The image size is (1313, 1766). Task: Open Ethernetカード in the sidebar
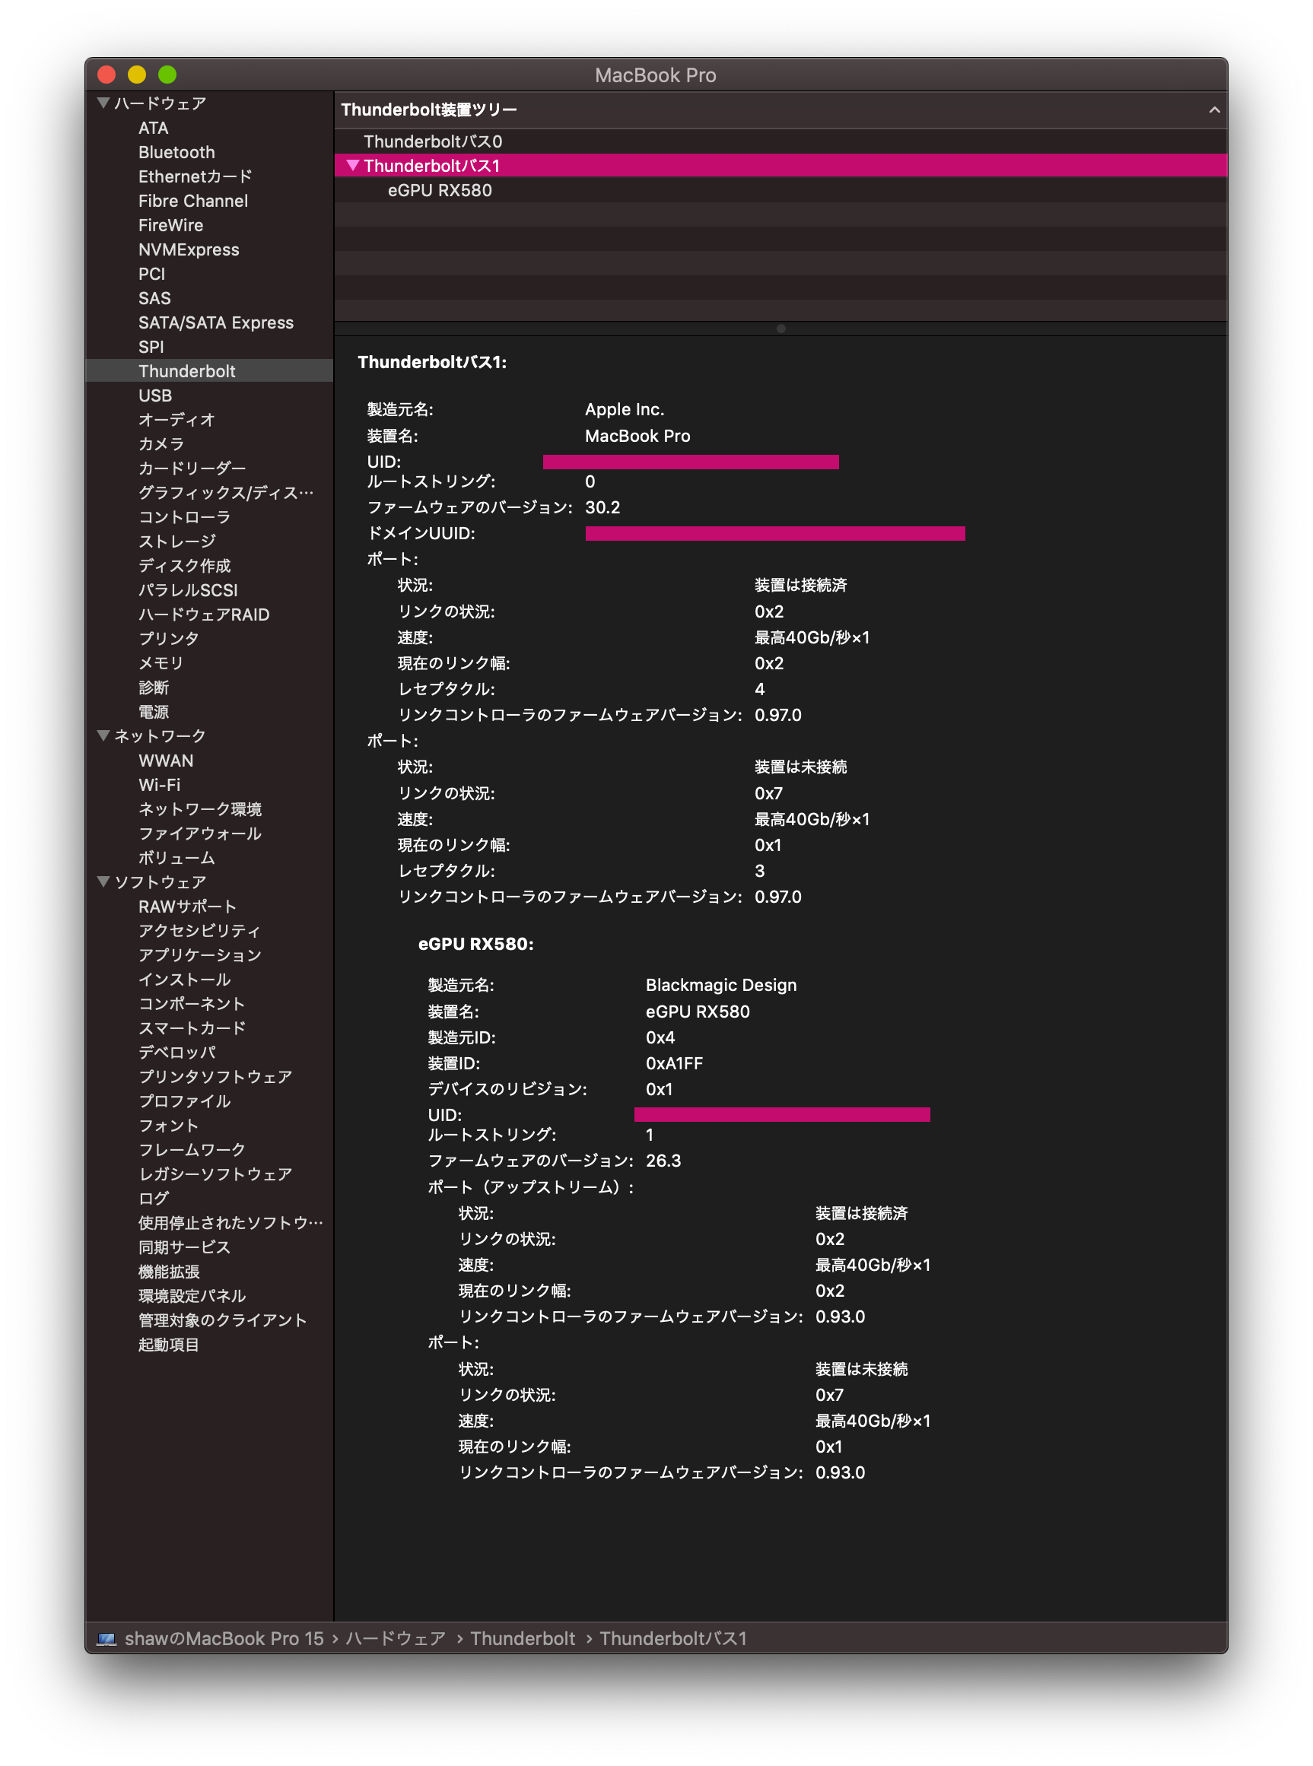(195, 176)
